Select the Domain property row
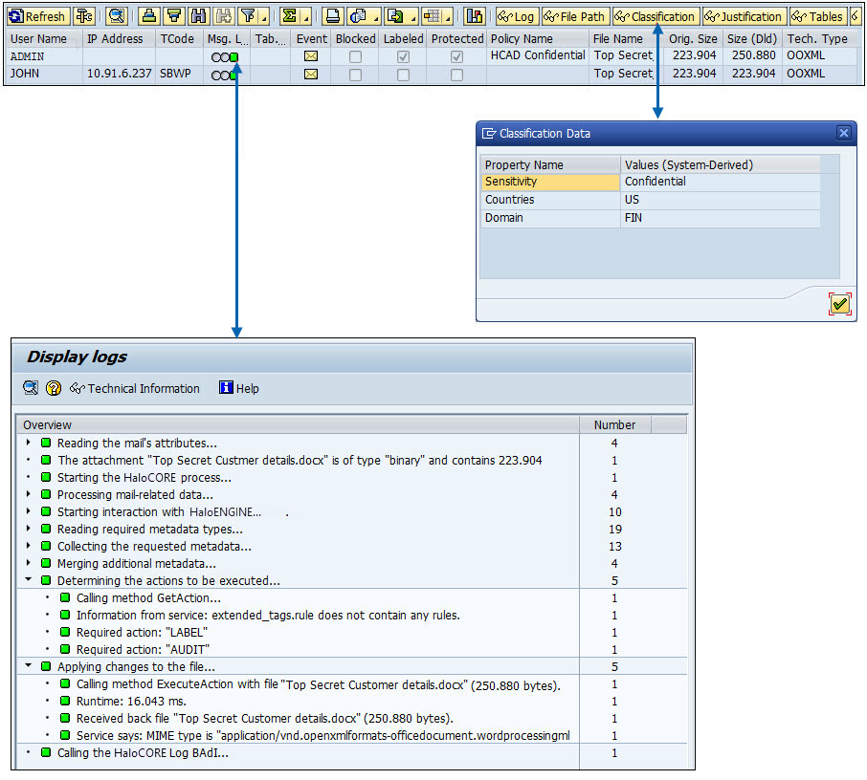 pyautogui.click(x=651, y=218)
